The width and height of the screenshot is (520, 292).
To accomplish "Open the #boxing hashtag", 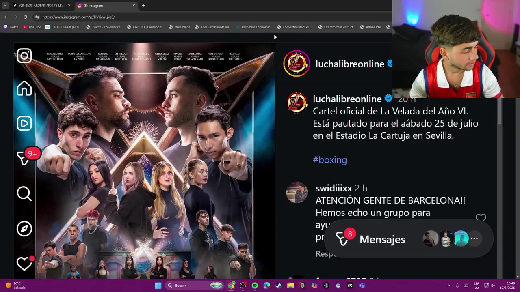I will pyautogui.click(x=330, y=160).
